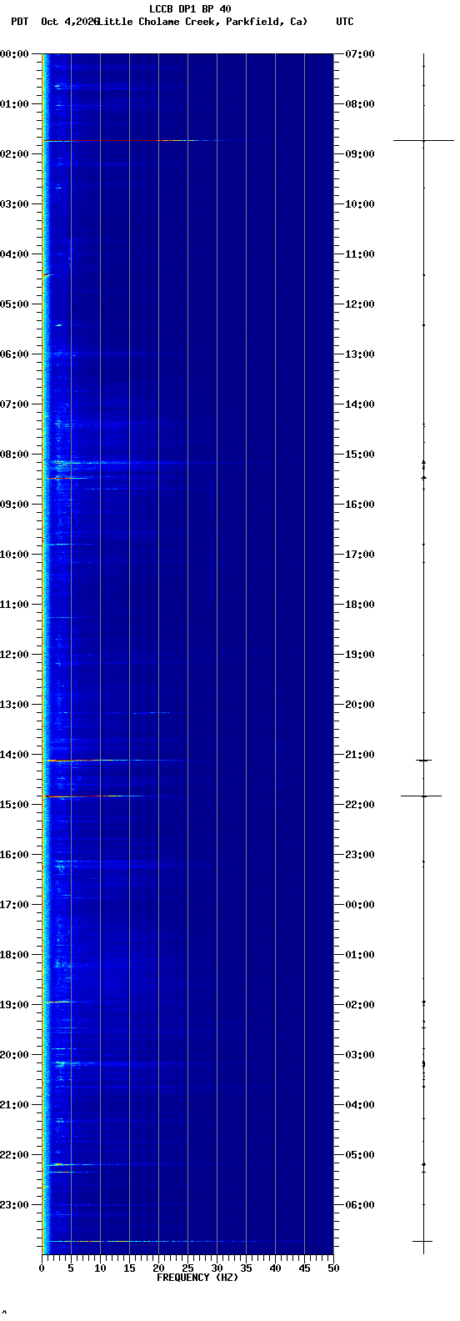Click the UTC time label "17:00"

pyautogui.click(x=360, y=555)
